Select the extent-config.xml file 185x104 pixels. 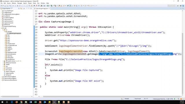(10, 71)
